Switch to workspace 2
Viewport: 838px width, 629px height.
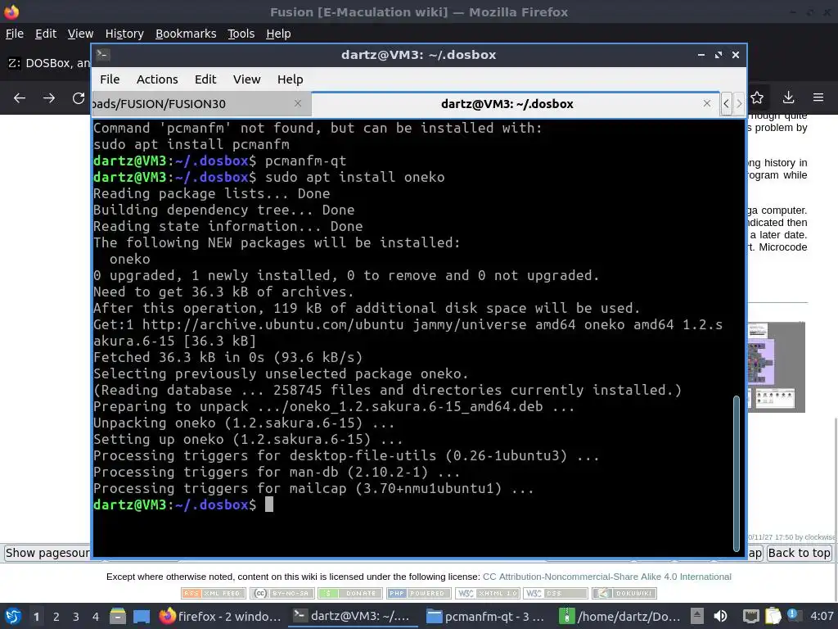tap(56, 617)
